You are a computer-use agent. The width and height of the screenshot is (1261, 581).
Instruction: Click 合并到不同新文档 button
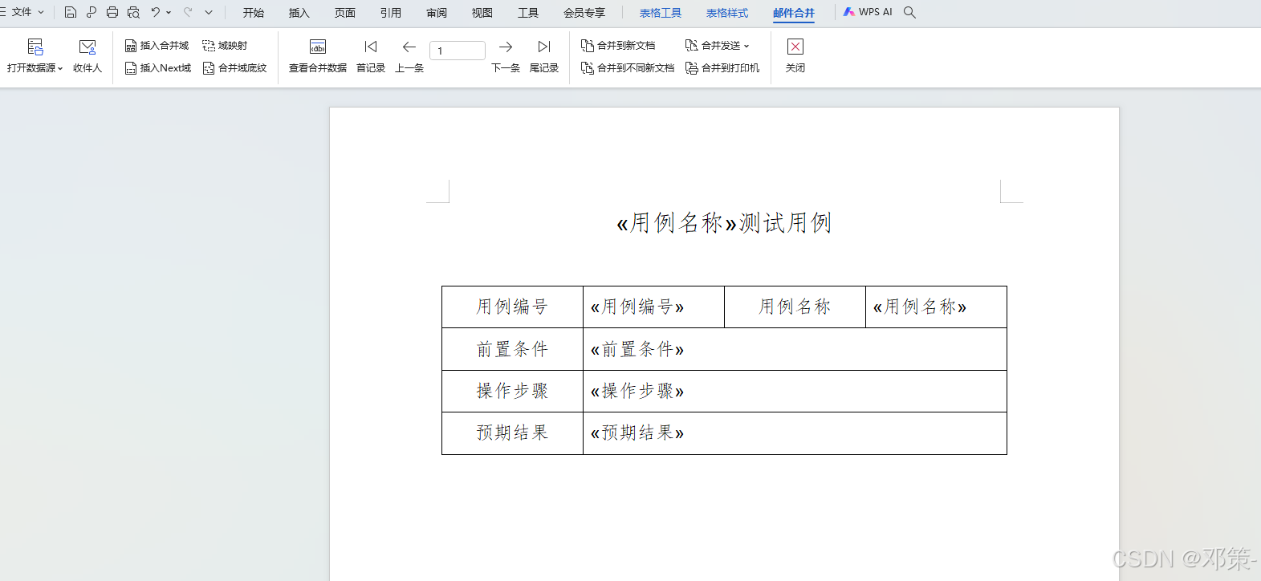pos(628,68)
